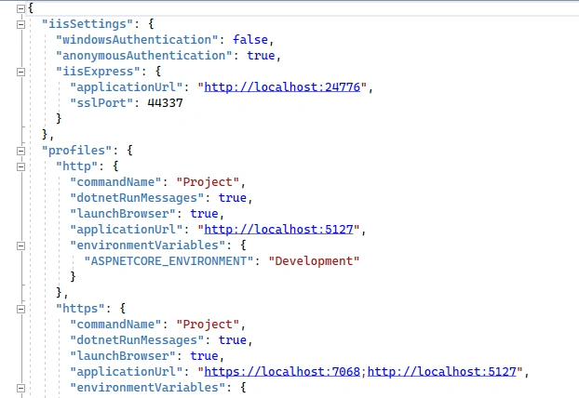The width and height of the screenshot is (579, 398).
Task: Select the false value of windowsAuthentication
Action: 250,40
